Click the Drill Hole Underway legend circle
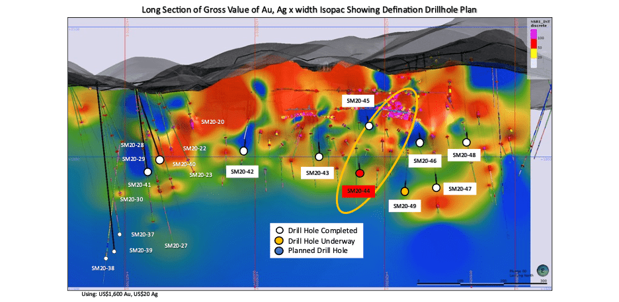 tap(280, 240)
